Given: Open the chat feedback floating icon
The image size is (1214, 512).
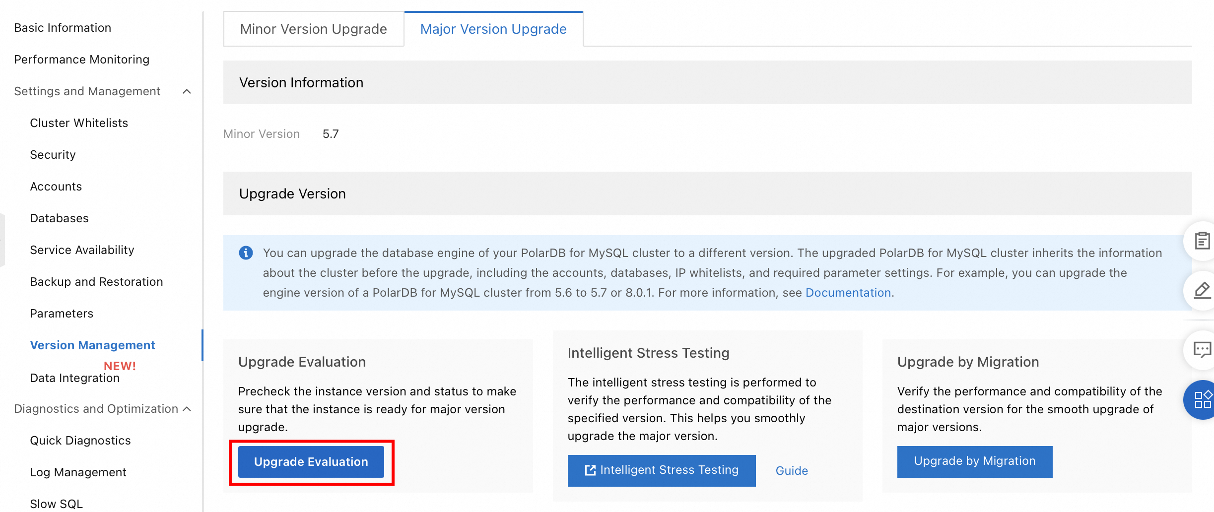Looking at the screenshot, I should coord(1202,350).
